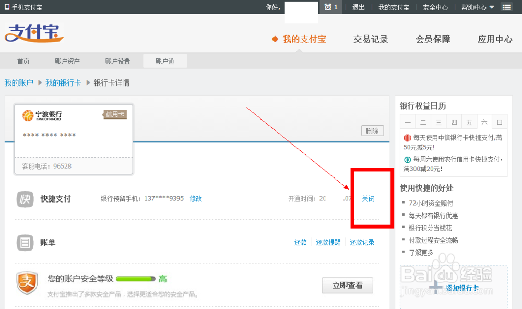
Task: Select the 首页 sub-tab
Action: point(23,61)
